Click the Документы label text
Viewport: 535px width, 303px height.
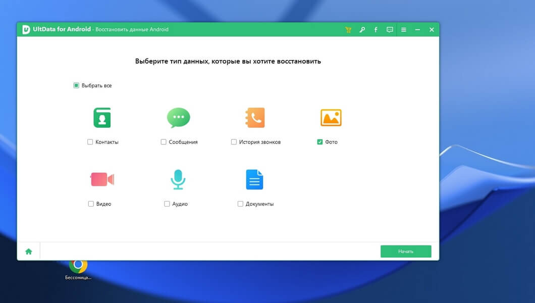[259, 204]
